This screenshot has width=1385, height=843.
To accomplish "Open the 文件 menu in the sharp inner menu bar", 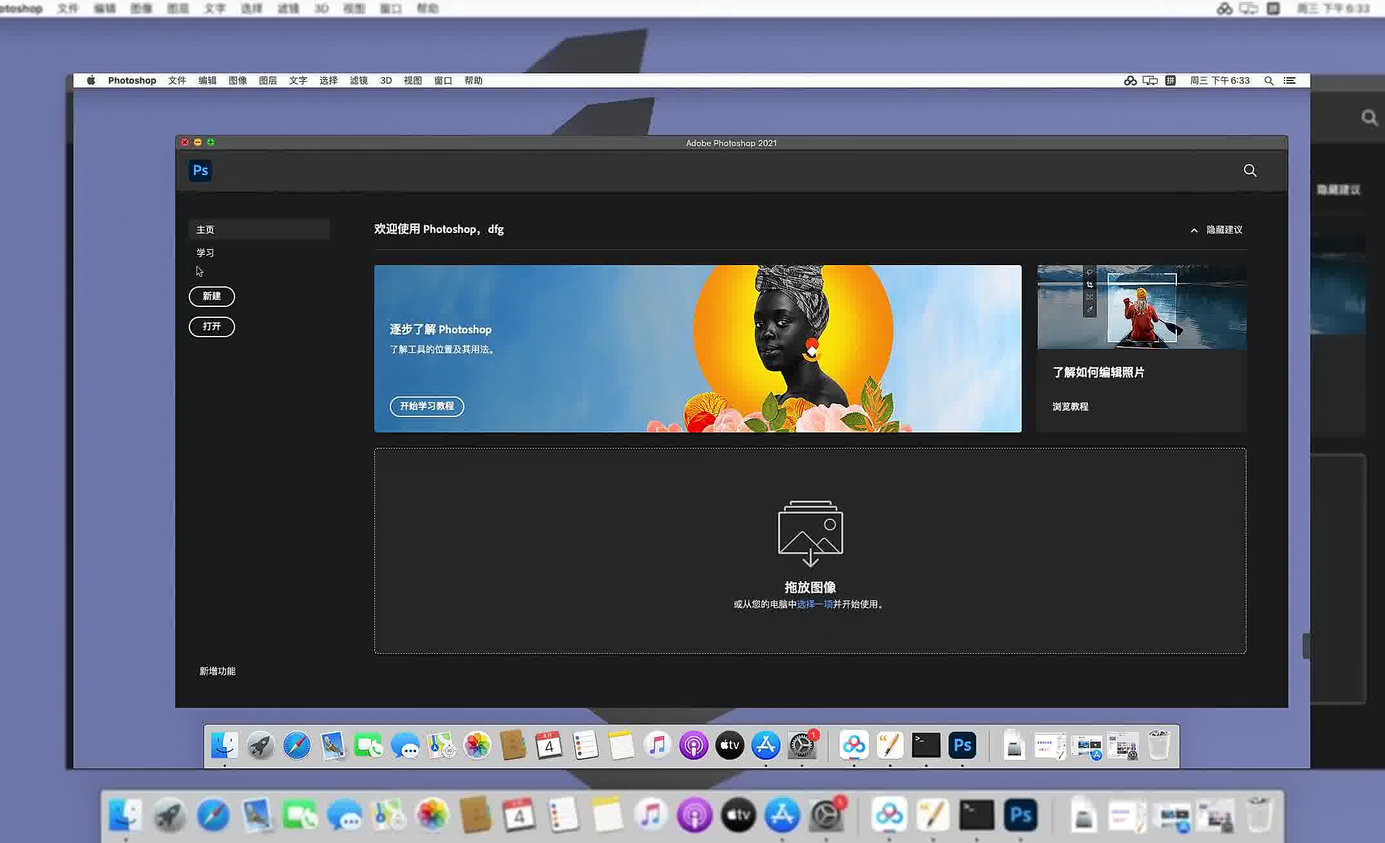I will point(177,80).
